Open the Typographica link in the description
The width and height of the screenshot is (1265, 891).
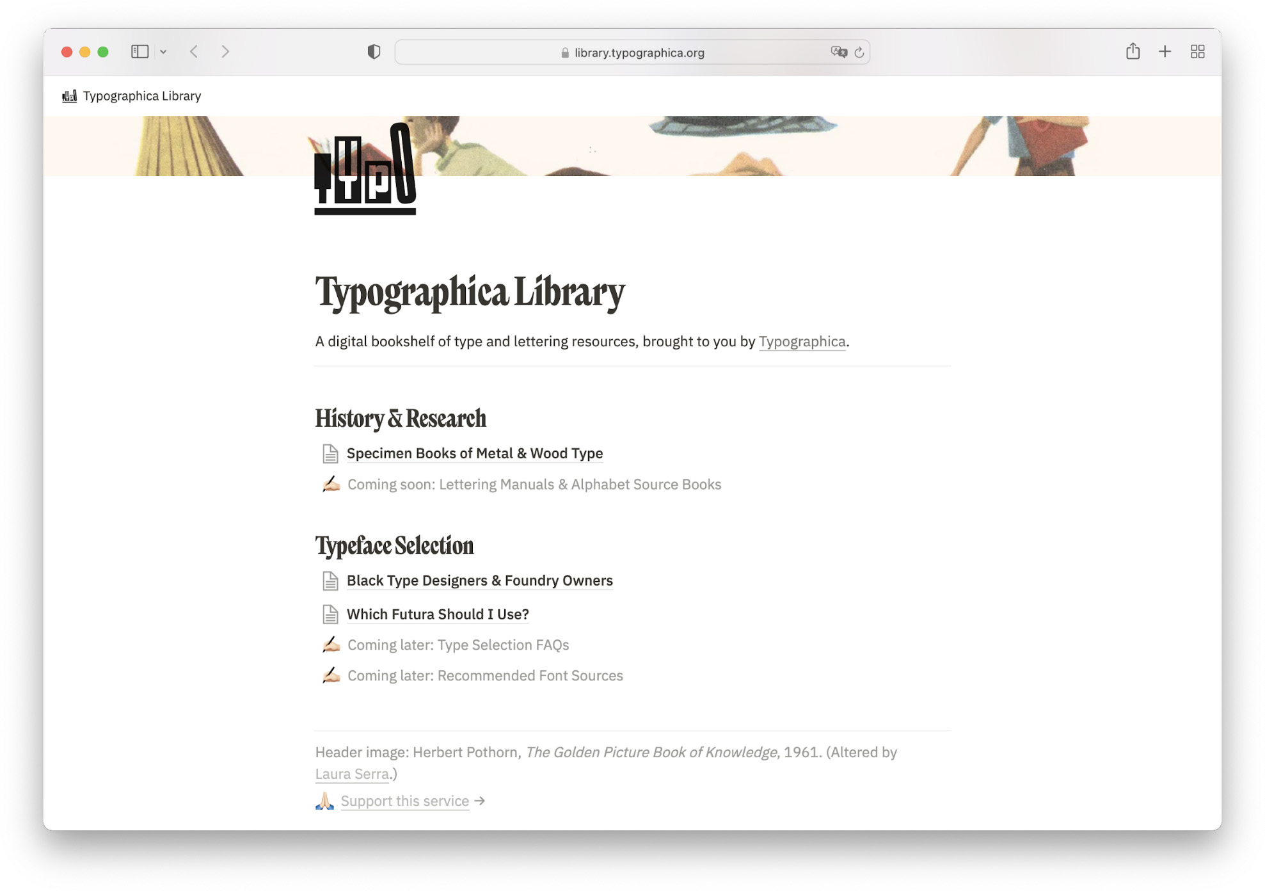click(x=802, y=342)
